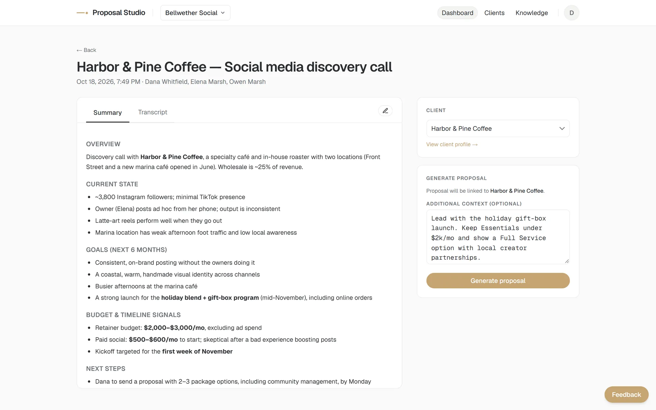Click the OVERVIEW section heading

[103, 144]
